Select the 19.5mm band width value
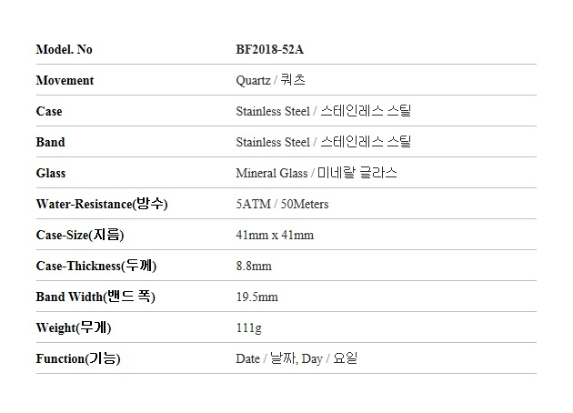The width and height of the screenshot is (573, 413). tap(256, 297)
